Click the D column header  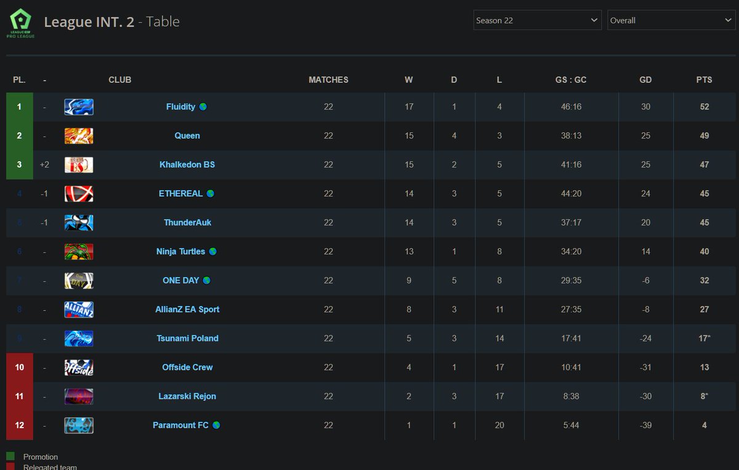[454, 80]
